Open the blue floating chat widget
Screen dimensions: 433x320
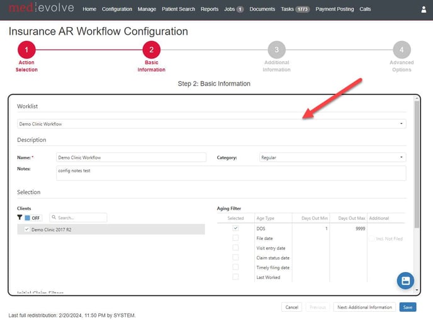(x=405, y=280)
